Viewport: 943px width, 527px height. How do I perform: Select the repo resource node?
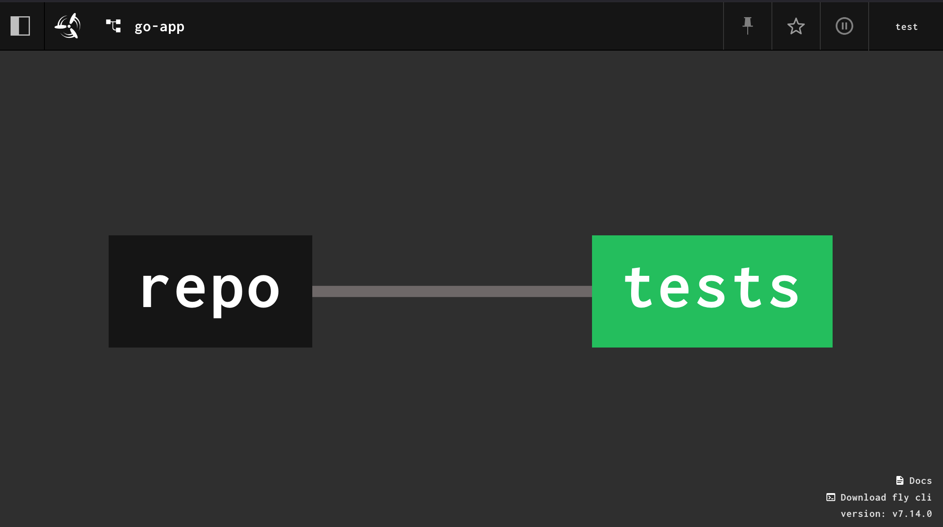tap(210, 291)
